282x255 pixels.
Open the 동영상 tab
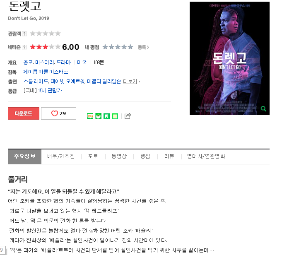[x=119, y=156]
